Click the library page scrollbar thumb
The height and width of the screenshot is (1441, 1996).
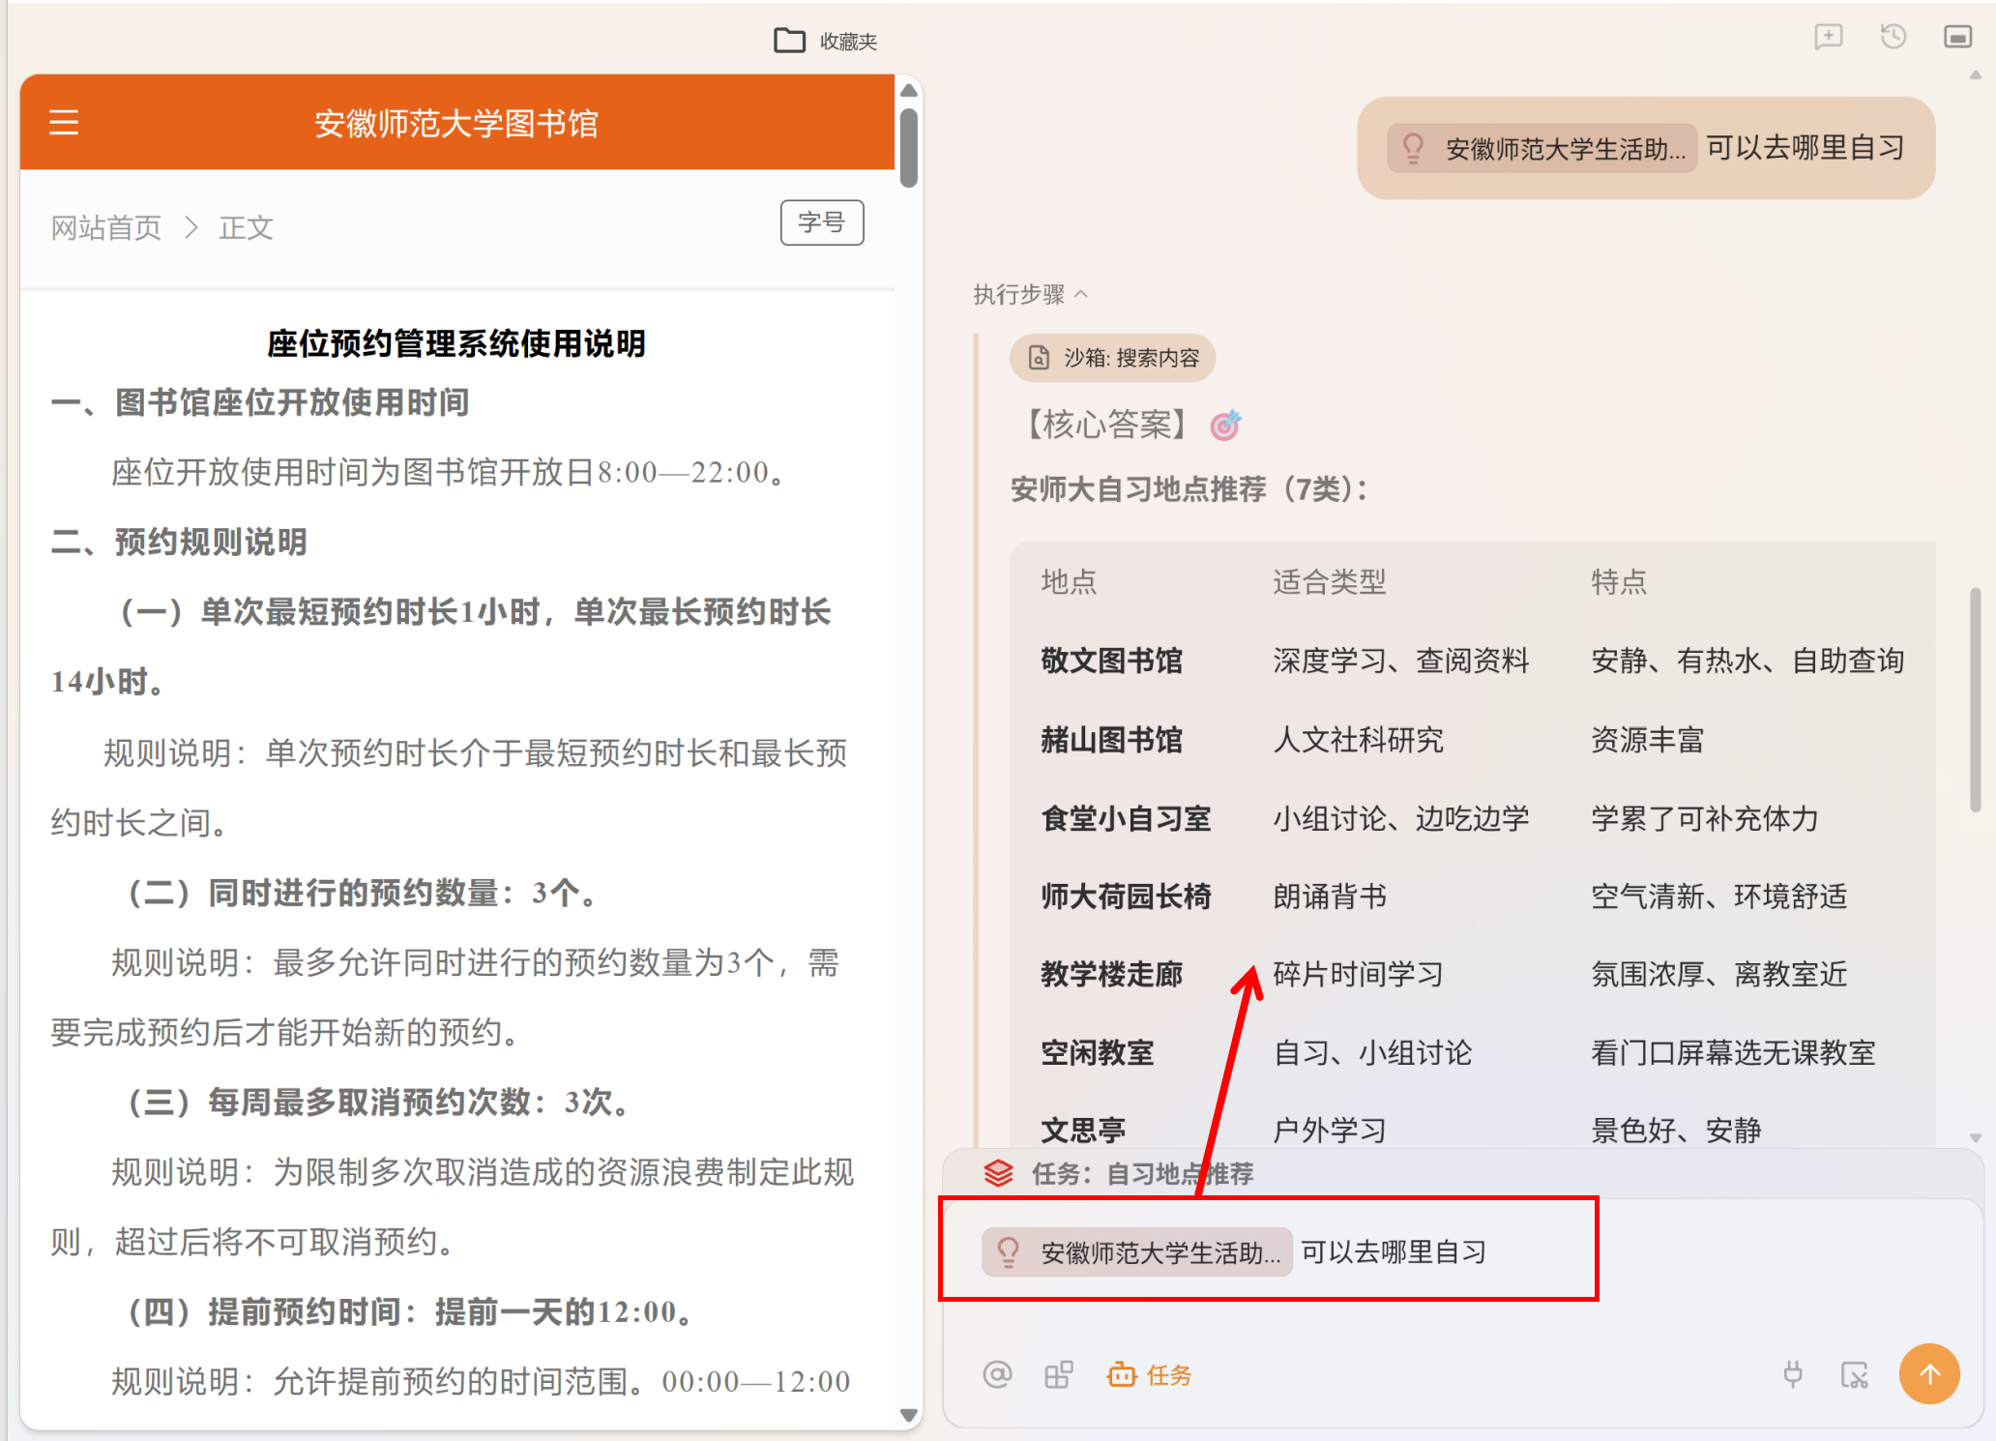(908, 148)
